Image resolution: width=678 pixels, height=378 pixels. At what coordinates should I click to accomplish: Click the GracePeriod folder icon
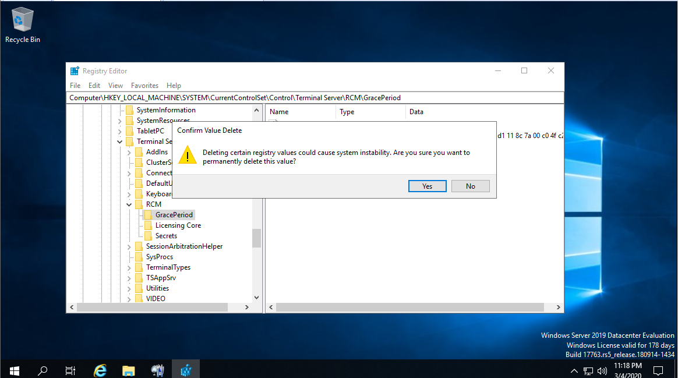(x=148, y=215)
